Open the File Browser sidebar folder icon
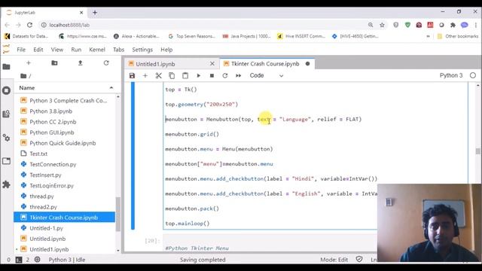Screen dimensions: 482x271 click(7, 67)
